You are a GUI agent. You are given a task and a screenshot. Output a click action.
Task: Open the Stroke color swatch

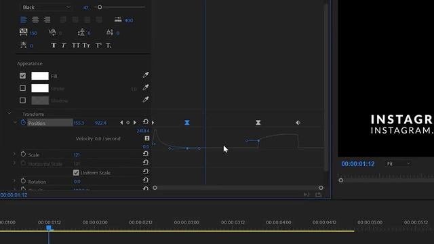40,88
